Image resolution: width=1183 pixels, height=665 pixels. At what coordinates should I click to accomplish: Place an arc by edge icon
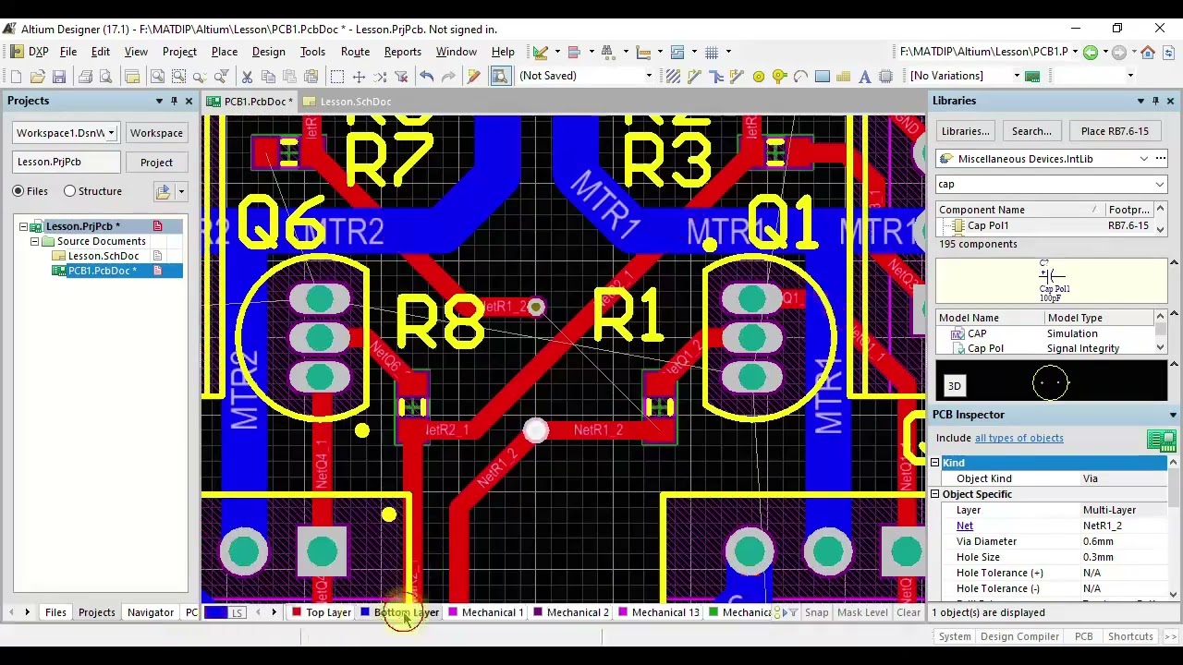(x=801, y=77)
